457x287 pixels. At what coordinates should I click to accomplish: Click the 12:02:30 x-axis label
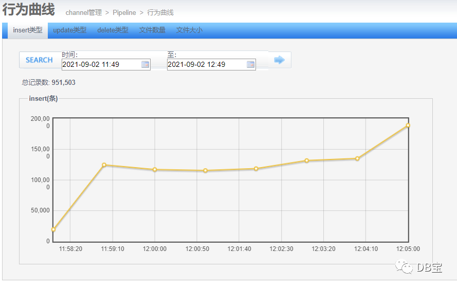(x=281, y=249)
